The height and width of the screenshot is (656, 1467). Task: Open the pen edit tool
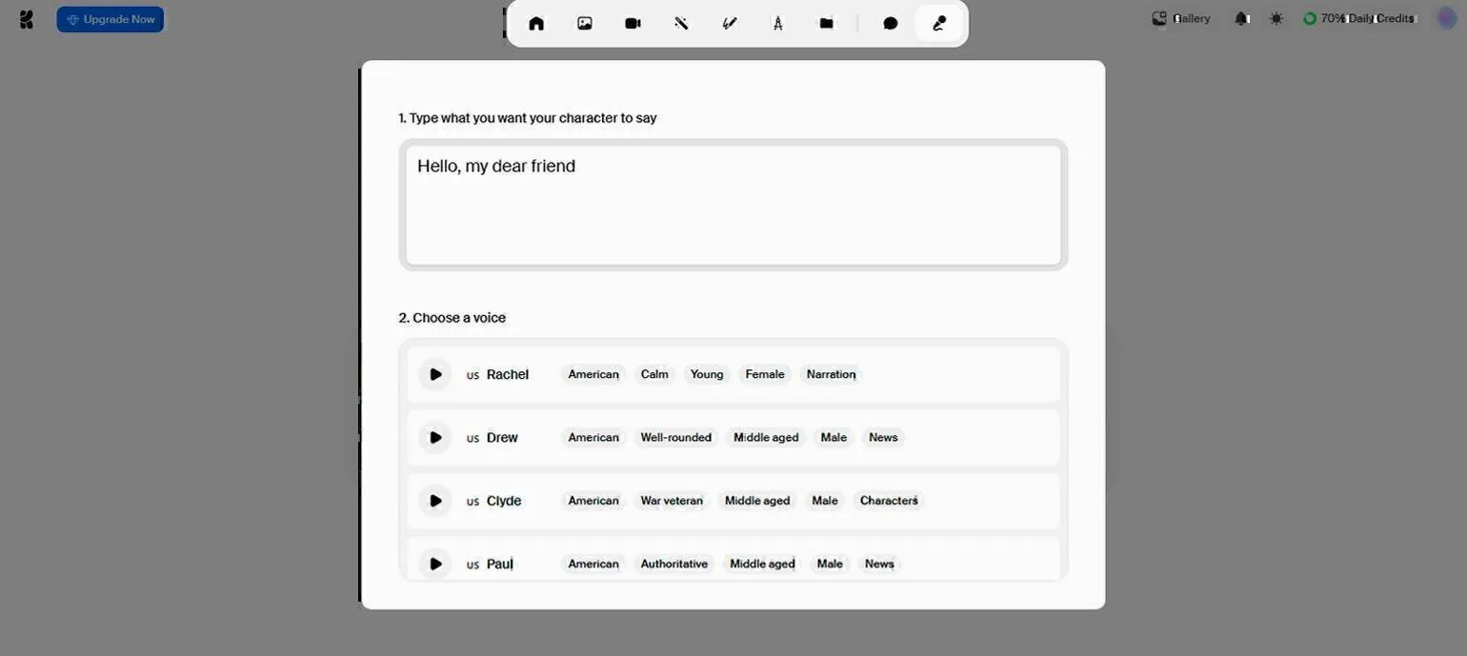pos(730,24)
